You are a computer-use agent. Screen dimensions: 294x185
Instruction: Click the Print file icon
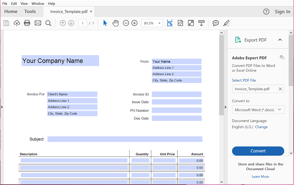[27, 23]
